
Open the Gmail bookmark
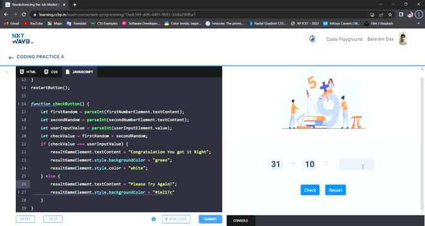(x=11, y=24)
